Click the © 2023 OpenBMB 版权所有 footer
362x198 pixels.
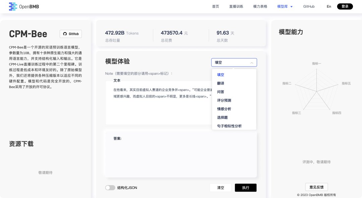point(316,195)
